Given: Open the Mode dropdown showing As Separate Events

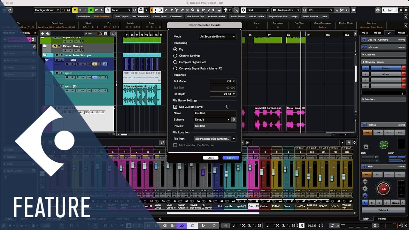Looking at the screenshot, I should (x=217, y=36).
